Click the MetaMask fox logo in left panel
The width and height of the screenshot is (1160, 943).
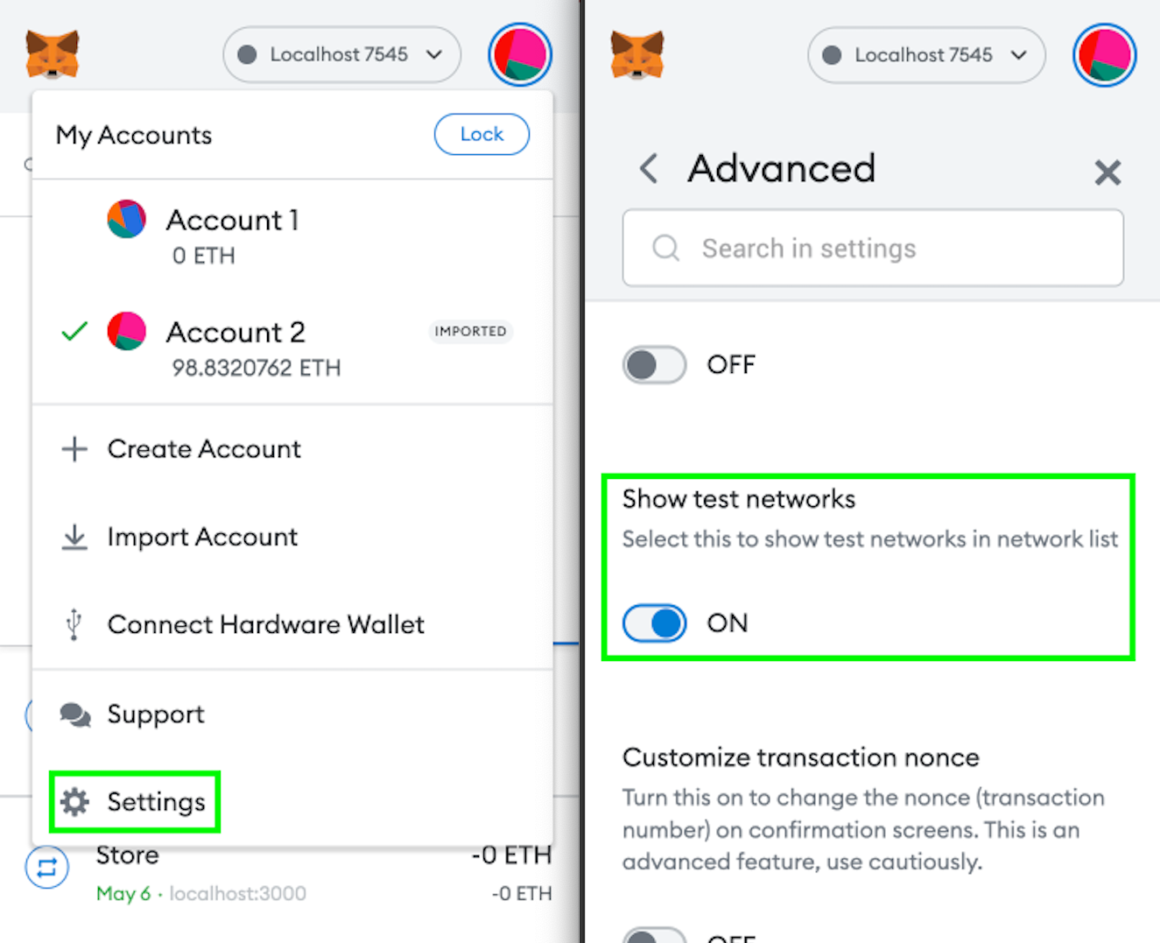point(53,54)
